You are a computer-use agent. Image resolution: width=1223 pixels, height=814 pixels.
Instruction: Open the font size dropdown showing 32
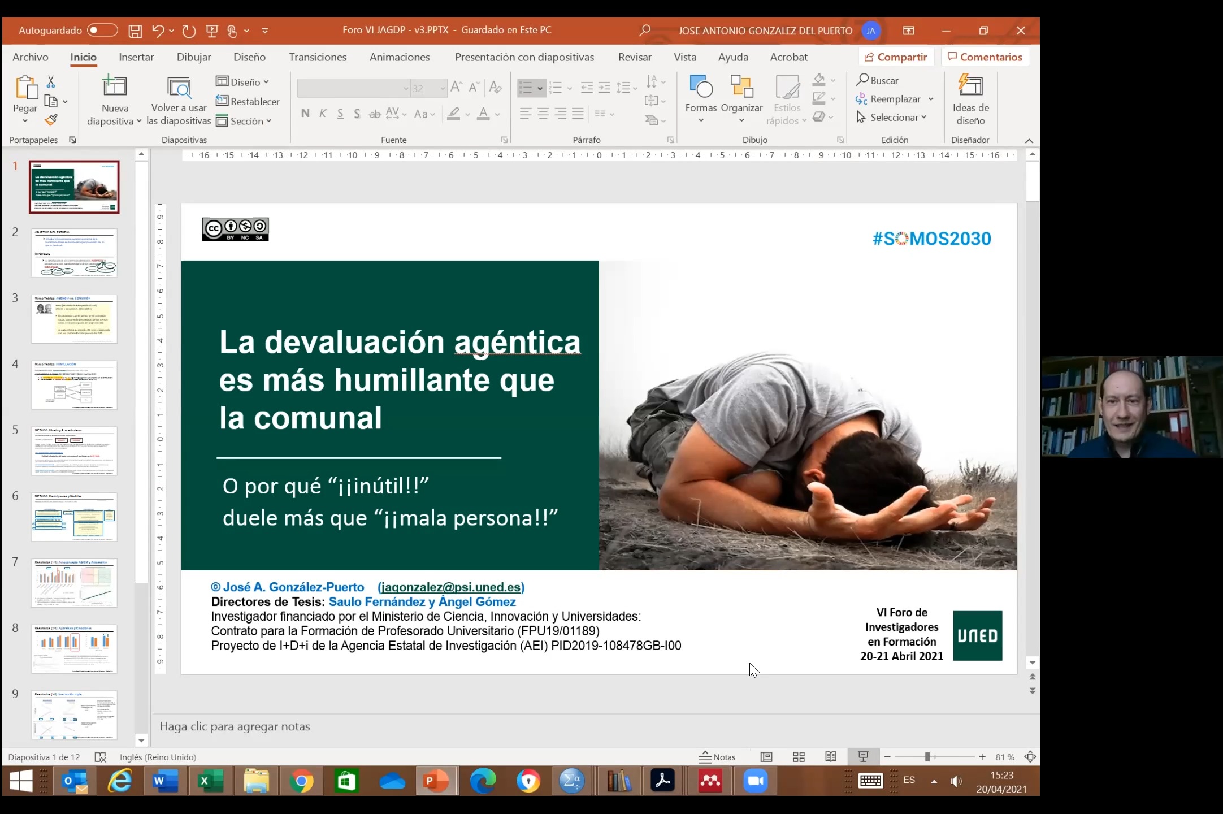(443, 88)
